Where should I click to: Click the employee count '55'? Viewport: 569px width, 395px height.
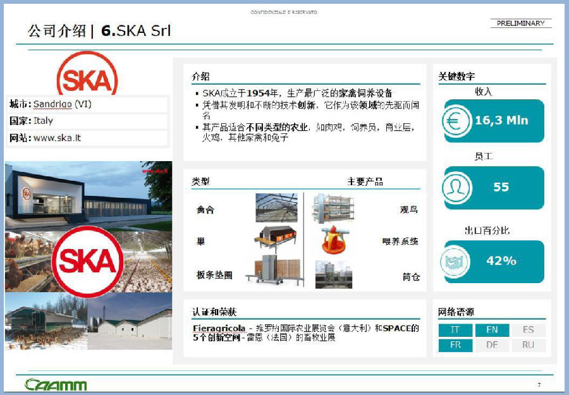(x=501, y=187)
